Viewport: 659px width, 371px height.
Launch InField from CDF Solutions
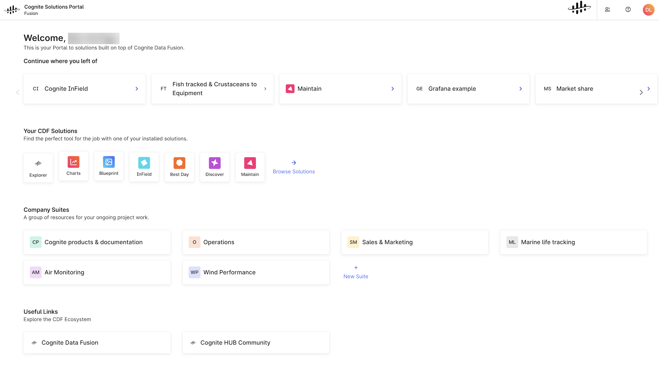pos(144,167)
